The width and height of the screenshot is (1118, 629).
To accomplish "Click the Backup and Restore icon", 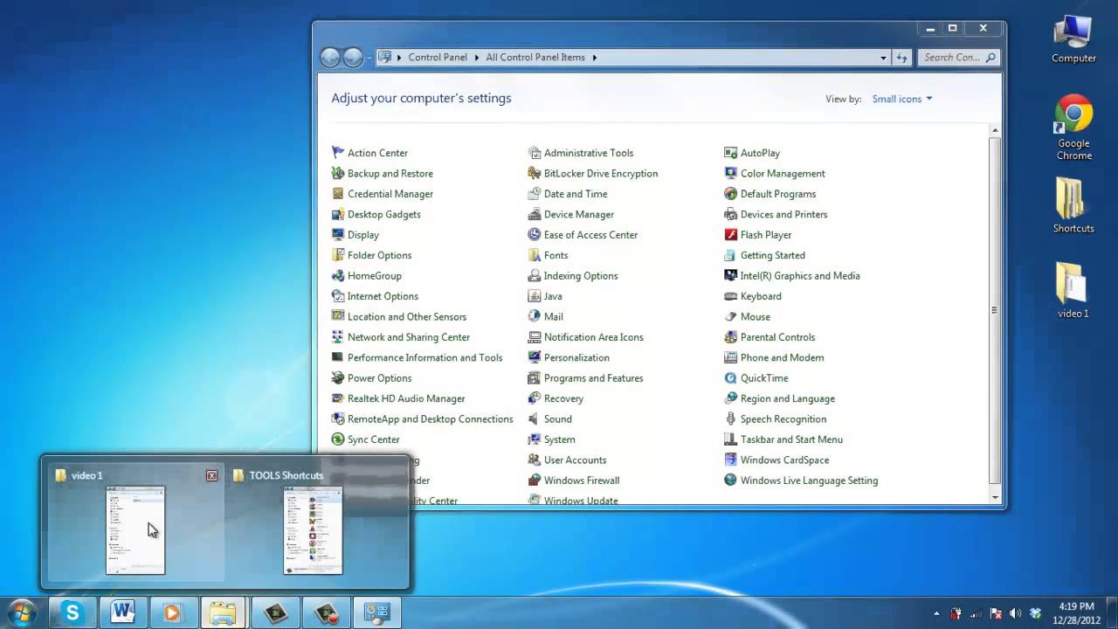I will click(x=338, y=173).
